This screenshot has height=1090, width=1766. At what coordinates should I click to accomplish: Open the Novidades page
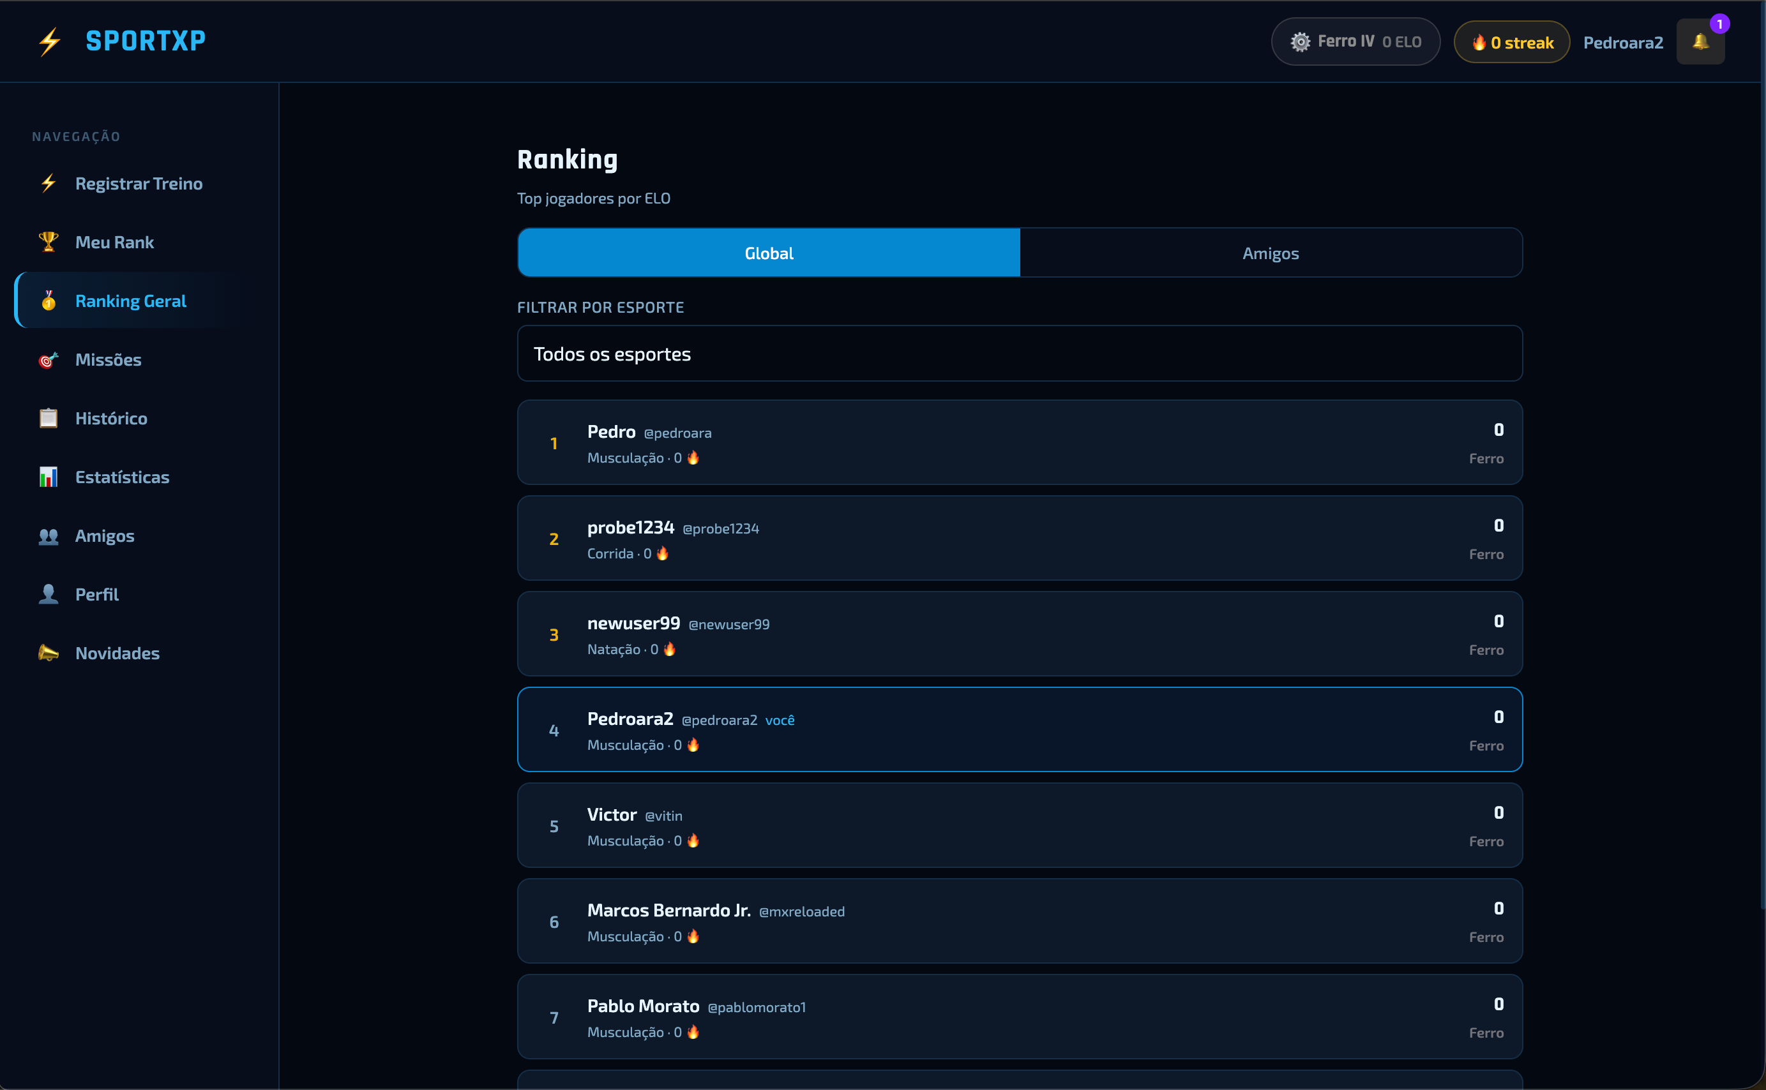(139, 653)
